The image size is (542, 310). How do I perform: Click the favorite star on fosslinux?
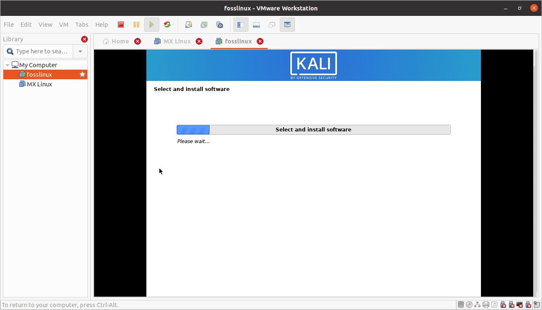[82, 74]
